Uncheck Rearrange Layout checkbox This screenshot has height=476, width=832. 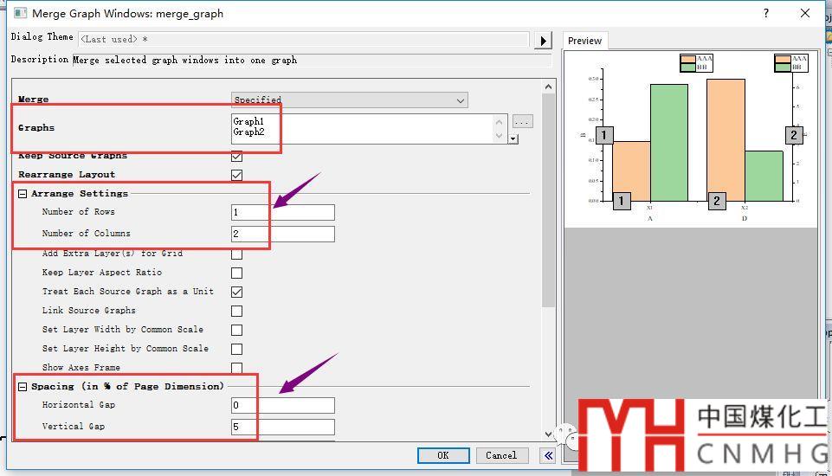pos(236,175)
